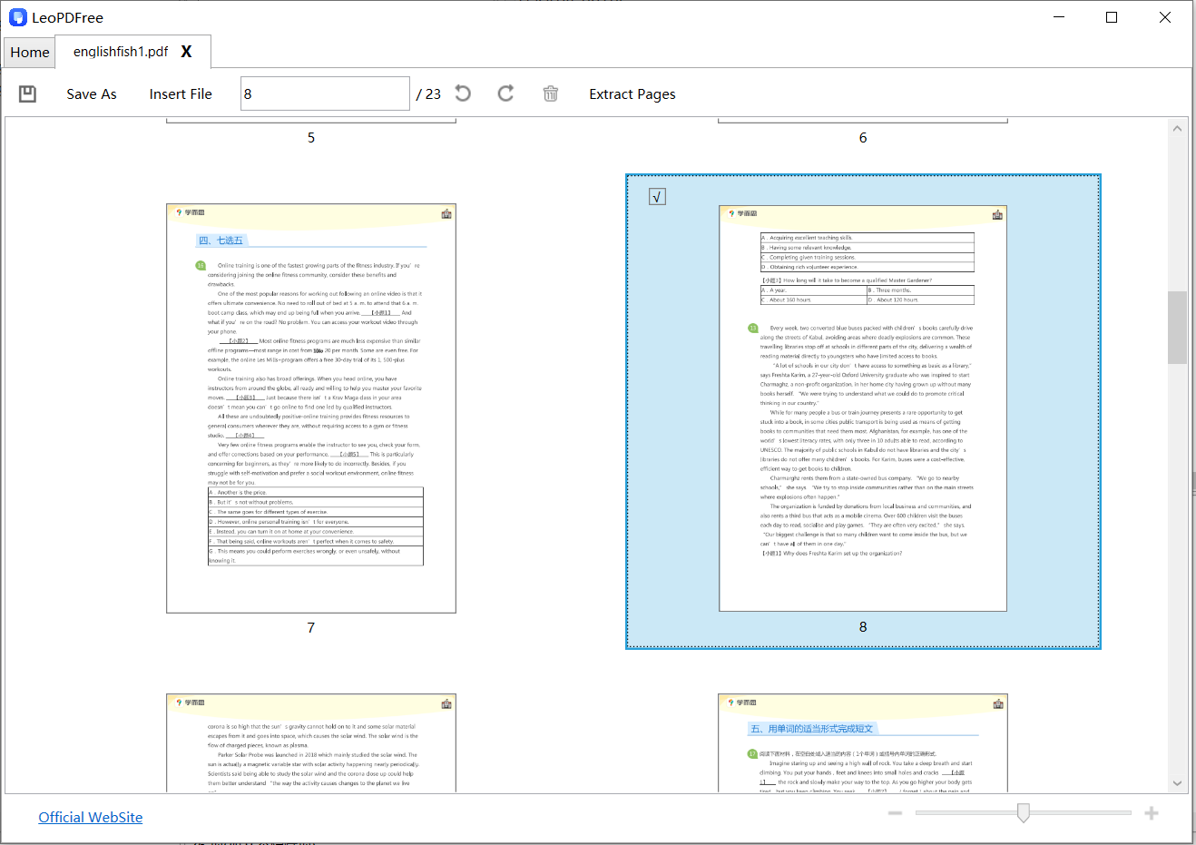Close the englishfish1.pdf tab with X
The image size is (1196, 845).
pos(186,52)
